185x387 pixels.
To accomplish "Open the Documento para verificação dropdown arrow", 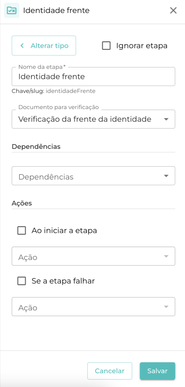I will point(166,119).
